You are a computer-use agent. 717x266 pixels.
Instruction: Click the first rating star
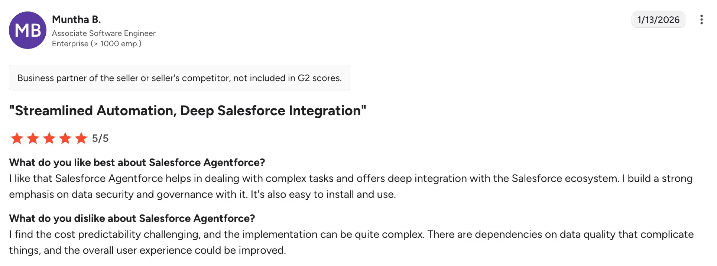(x=17, y=139)
